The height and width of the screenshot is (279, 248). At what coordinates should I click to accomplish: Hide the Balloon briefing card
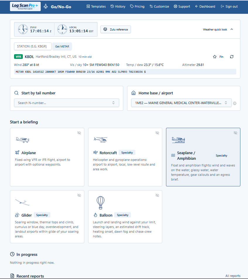(x=157, y=195)
